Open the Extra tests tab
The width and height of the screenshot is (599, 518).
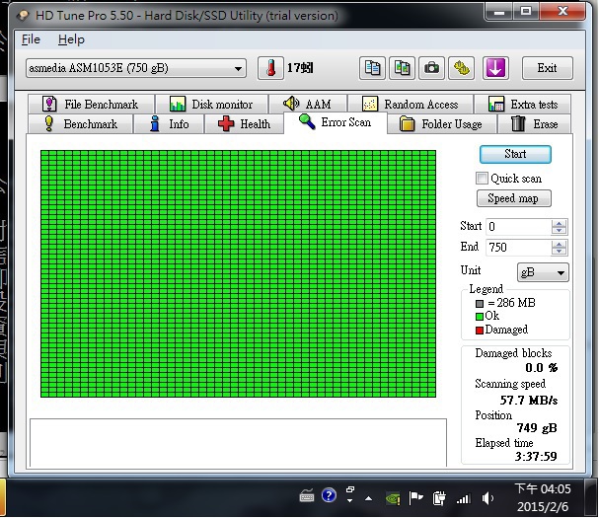tap(523, 104)
